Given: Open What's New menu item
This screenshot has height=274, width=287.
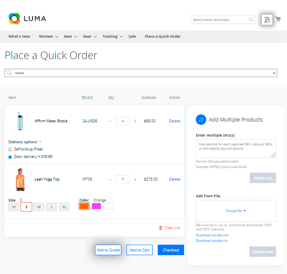Looking at the screenshot, I should 19,36.
